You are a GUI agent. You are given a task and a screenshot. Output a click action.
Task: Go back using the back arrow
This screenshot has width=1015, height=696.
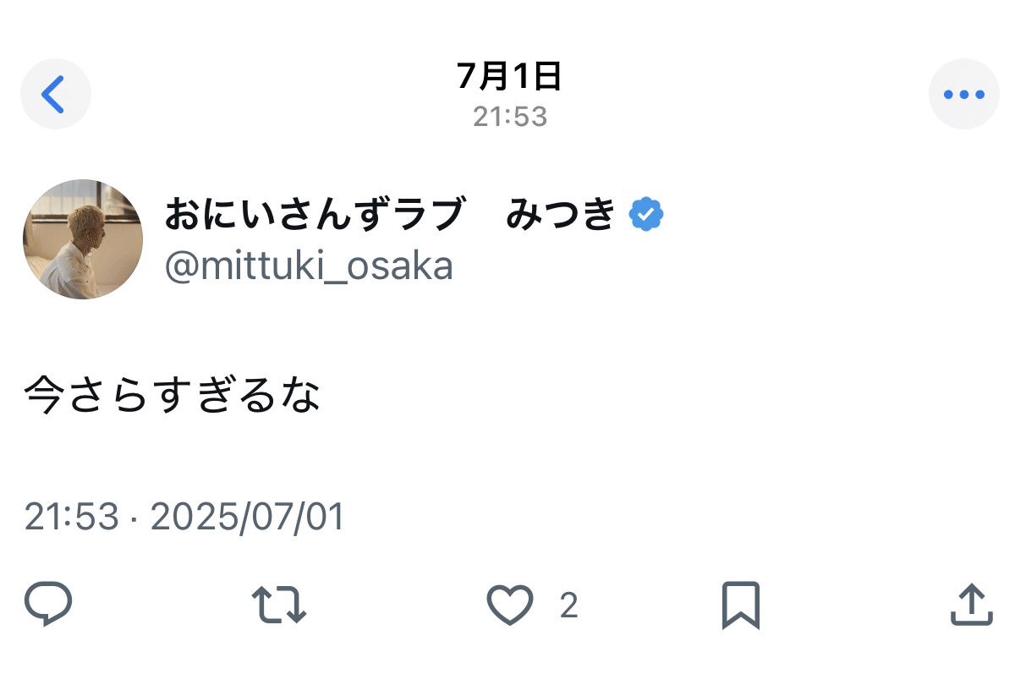coord(56,94)
